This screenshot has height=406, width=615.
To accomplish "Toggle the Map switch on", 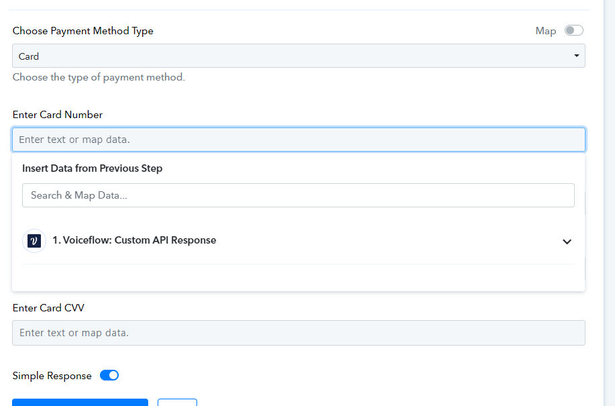I will (574, 31).
